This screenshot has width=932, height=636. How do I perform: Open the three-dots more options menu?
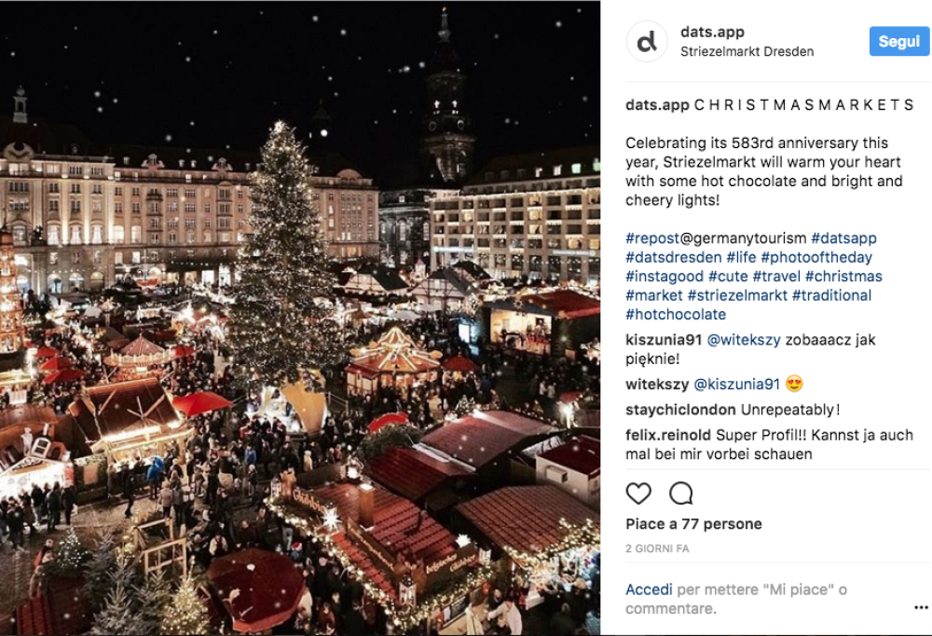tap(921, 608)
